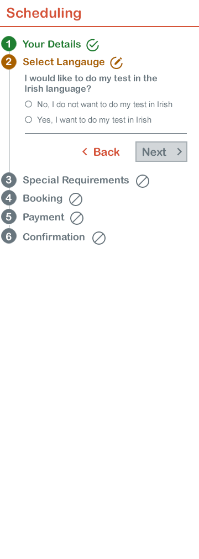The image size is (199, 559).
Task: Click the blocked icon next to Special Requirements
Action: [143, 181]
